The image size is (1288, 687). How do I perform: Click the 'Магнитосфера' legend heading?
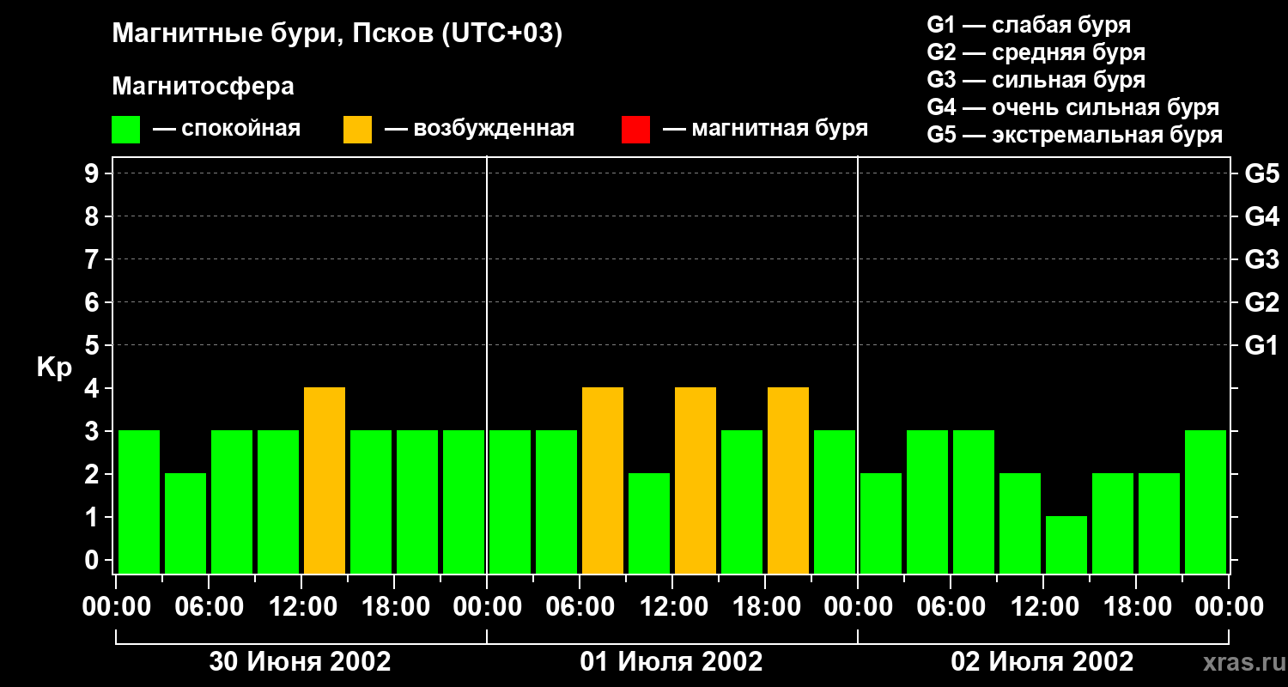[x=203, y=87]
